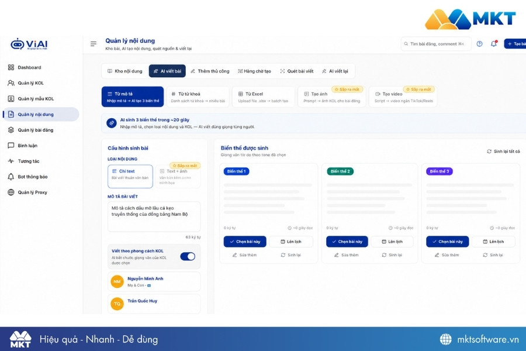Viewport: 526px width, 351px height.
Task: Open the AI viết lại tab
Action: (x=335, y=71)
